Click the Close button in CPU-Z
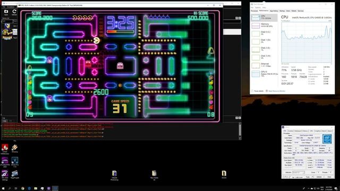This screenshot has height=191, width=340. 329,177
